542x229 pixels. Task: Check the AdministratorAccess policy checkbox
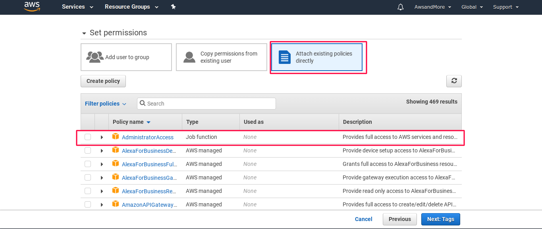click(88, 137)
